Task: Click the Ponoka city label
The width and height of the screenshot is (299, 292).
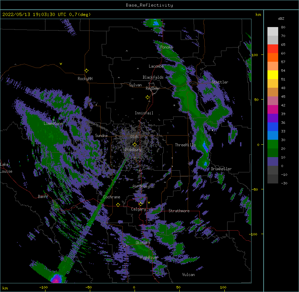Action: coord(166,47)
